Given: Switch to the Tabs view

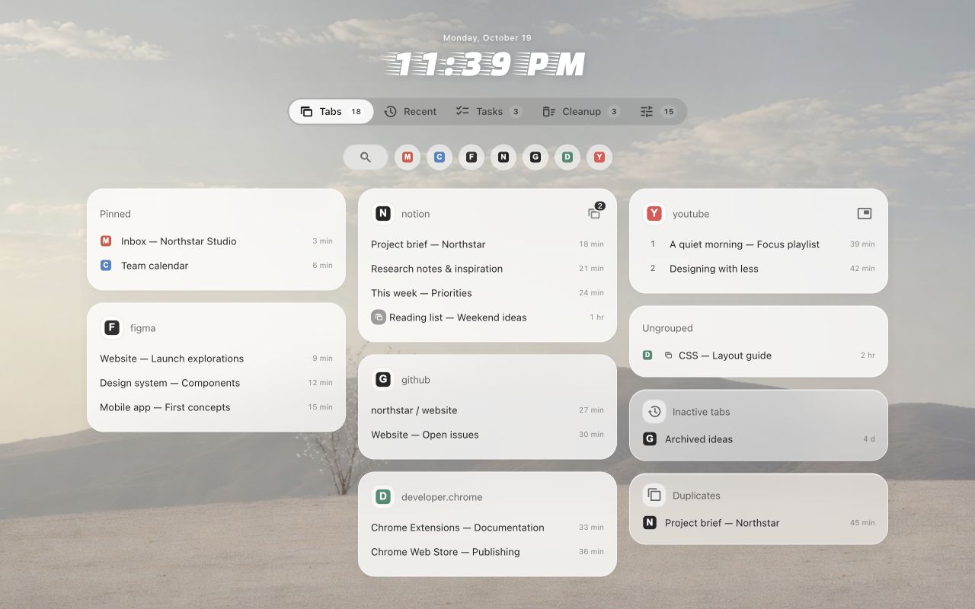Looking at the screenshot, I should point(331,111).
